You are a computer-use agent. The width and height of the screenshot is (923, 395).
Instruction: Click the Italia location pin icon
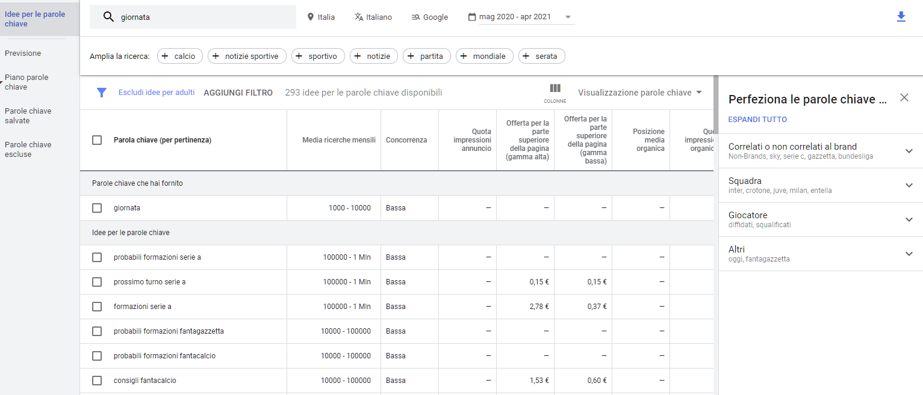tap(311, 17)
